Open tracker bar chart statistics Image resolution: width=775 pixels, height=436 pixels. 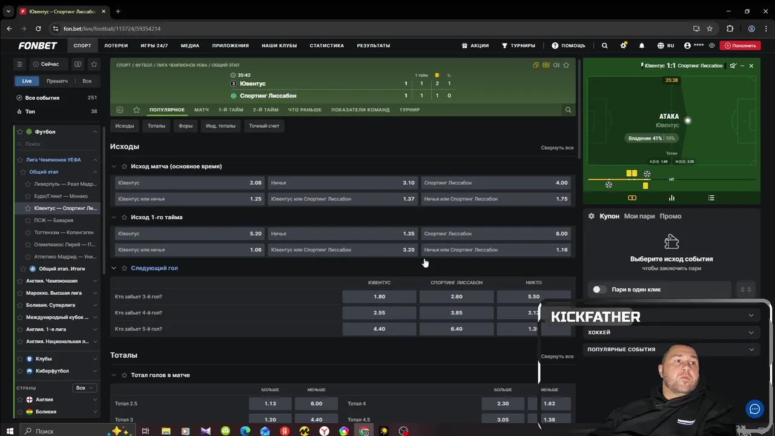pos(671,198)
